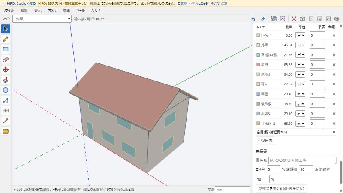Image resolution: width=343 pixels, height=193 pixels.
Task: Click the zoom extents icon
Action: pyautogui.click(x=294, y=19)
